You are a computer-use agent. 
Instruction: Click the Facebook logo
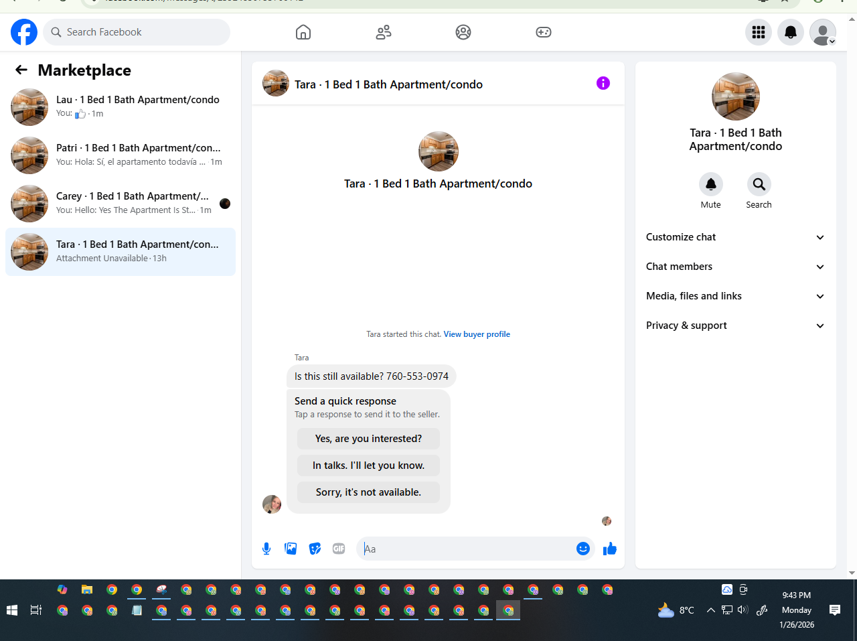pos(24,32)
